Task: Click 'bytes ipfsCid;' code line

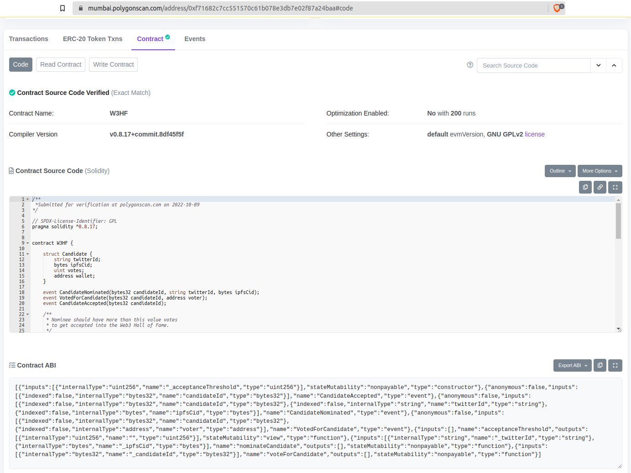Action: 73,265
